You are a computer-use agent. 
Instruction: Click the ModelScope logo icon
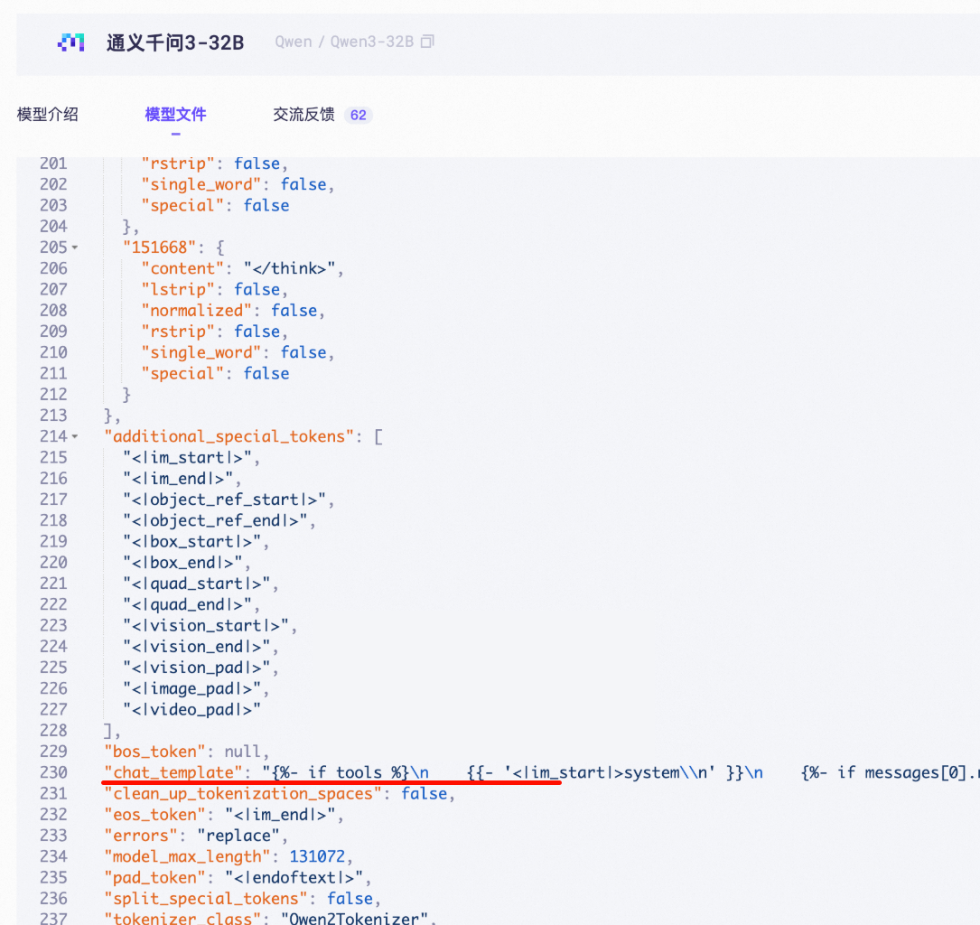tap(70, 42)
